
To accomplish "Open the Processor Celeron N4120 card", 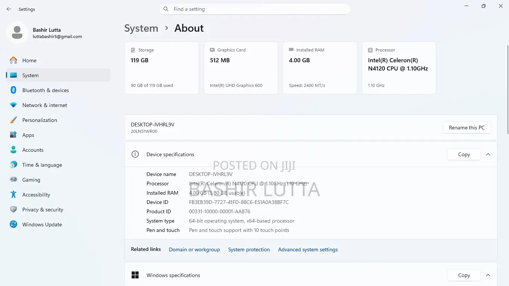I will point(399,68).
